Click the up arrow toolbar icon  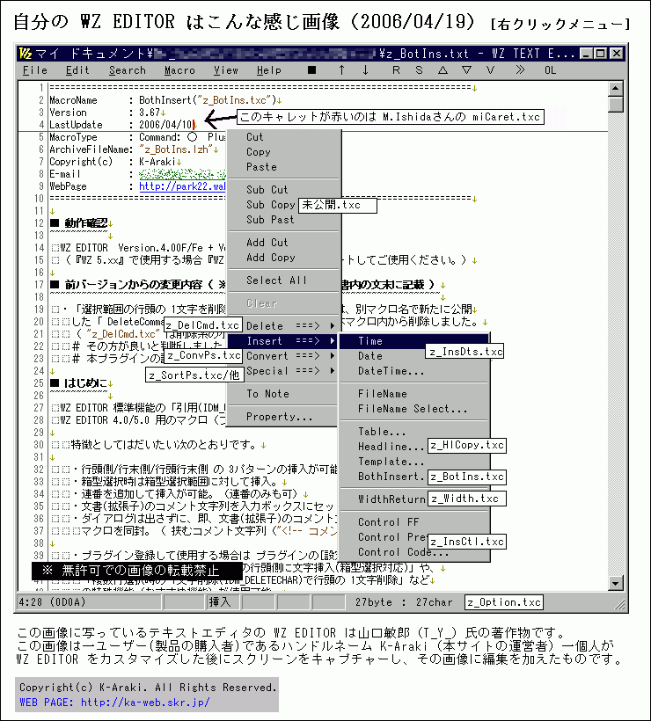tap(341, 70)
